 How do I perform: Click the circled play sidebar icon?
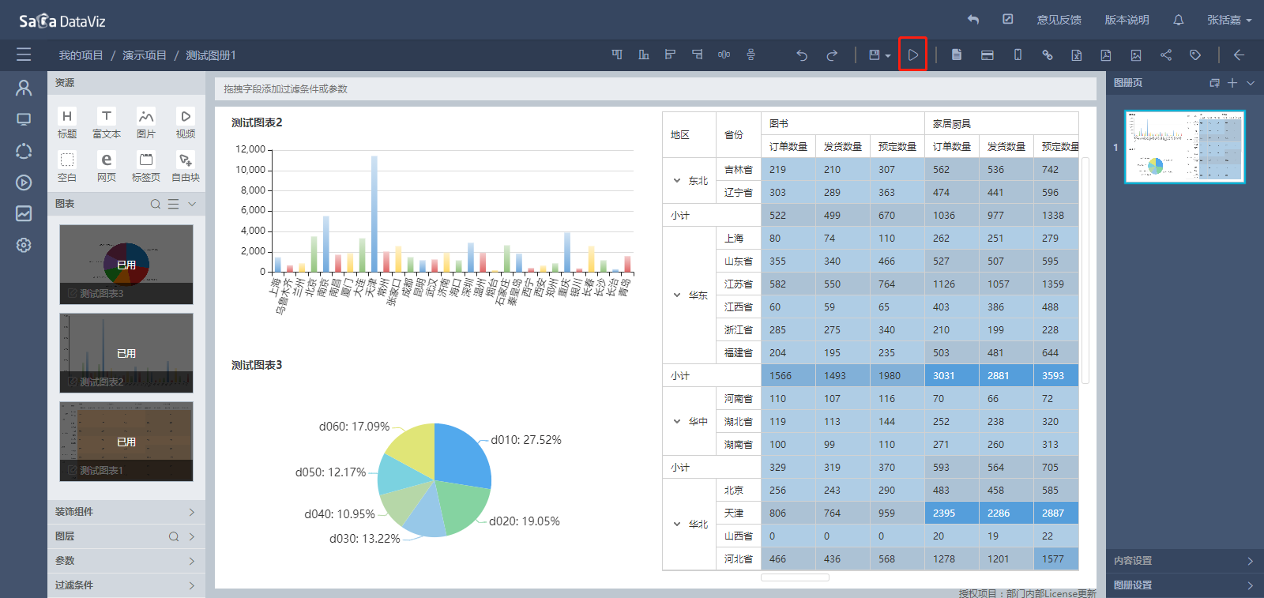pos(24,182)
